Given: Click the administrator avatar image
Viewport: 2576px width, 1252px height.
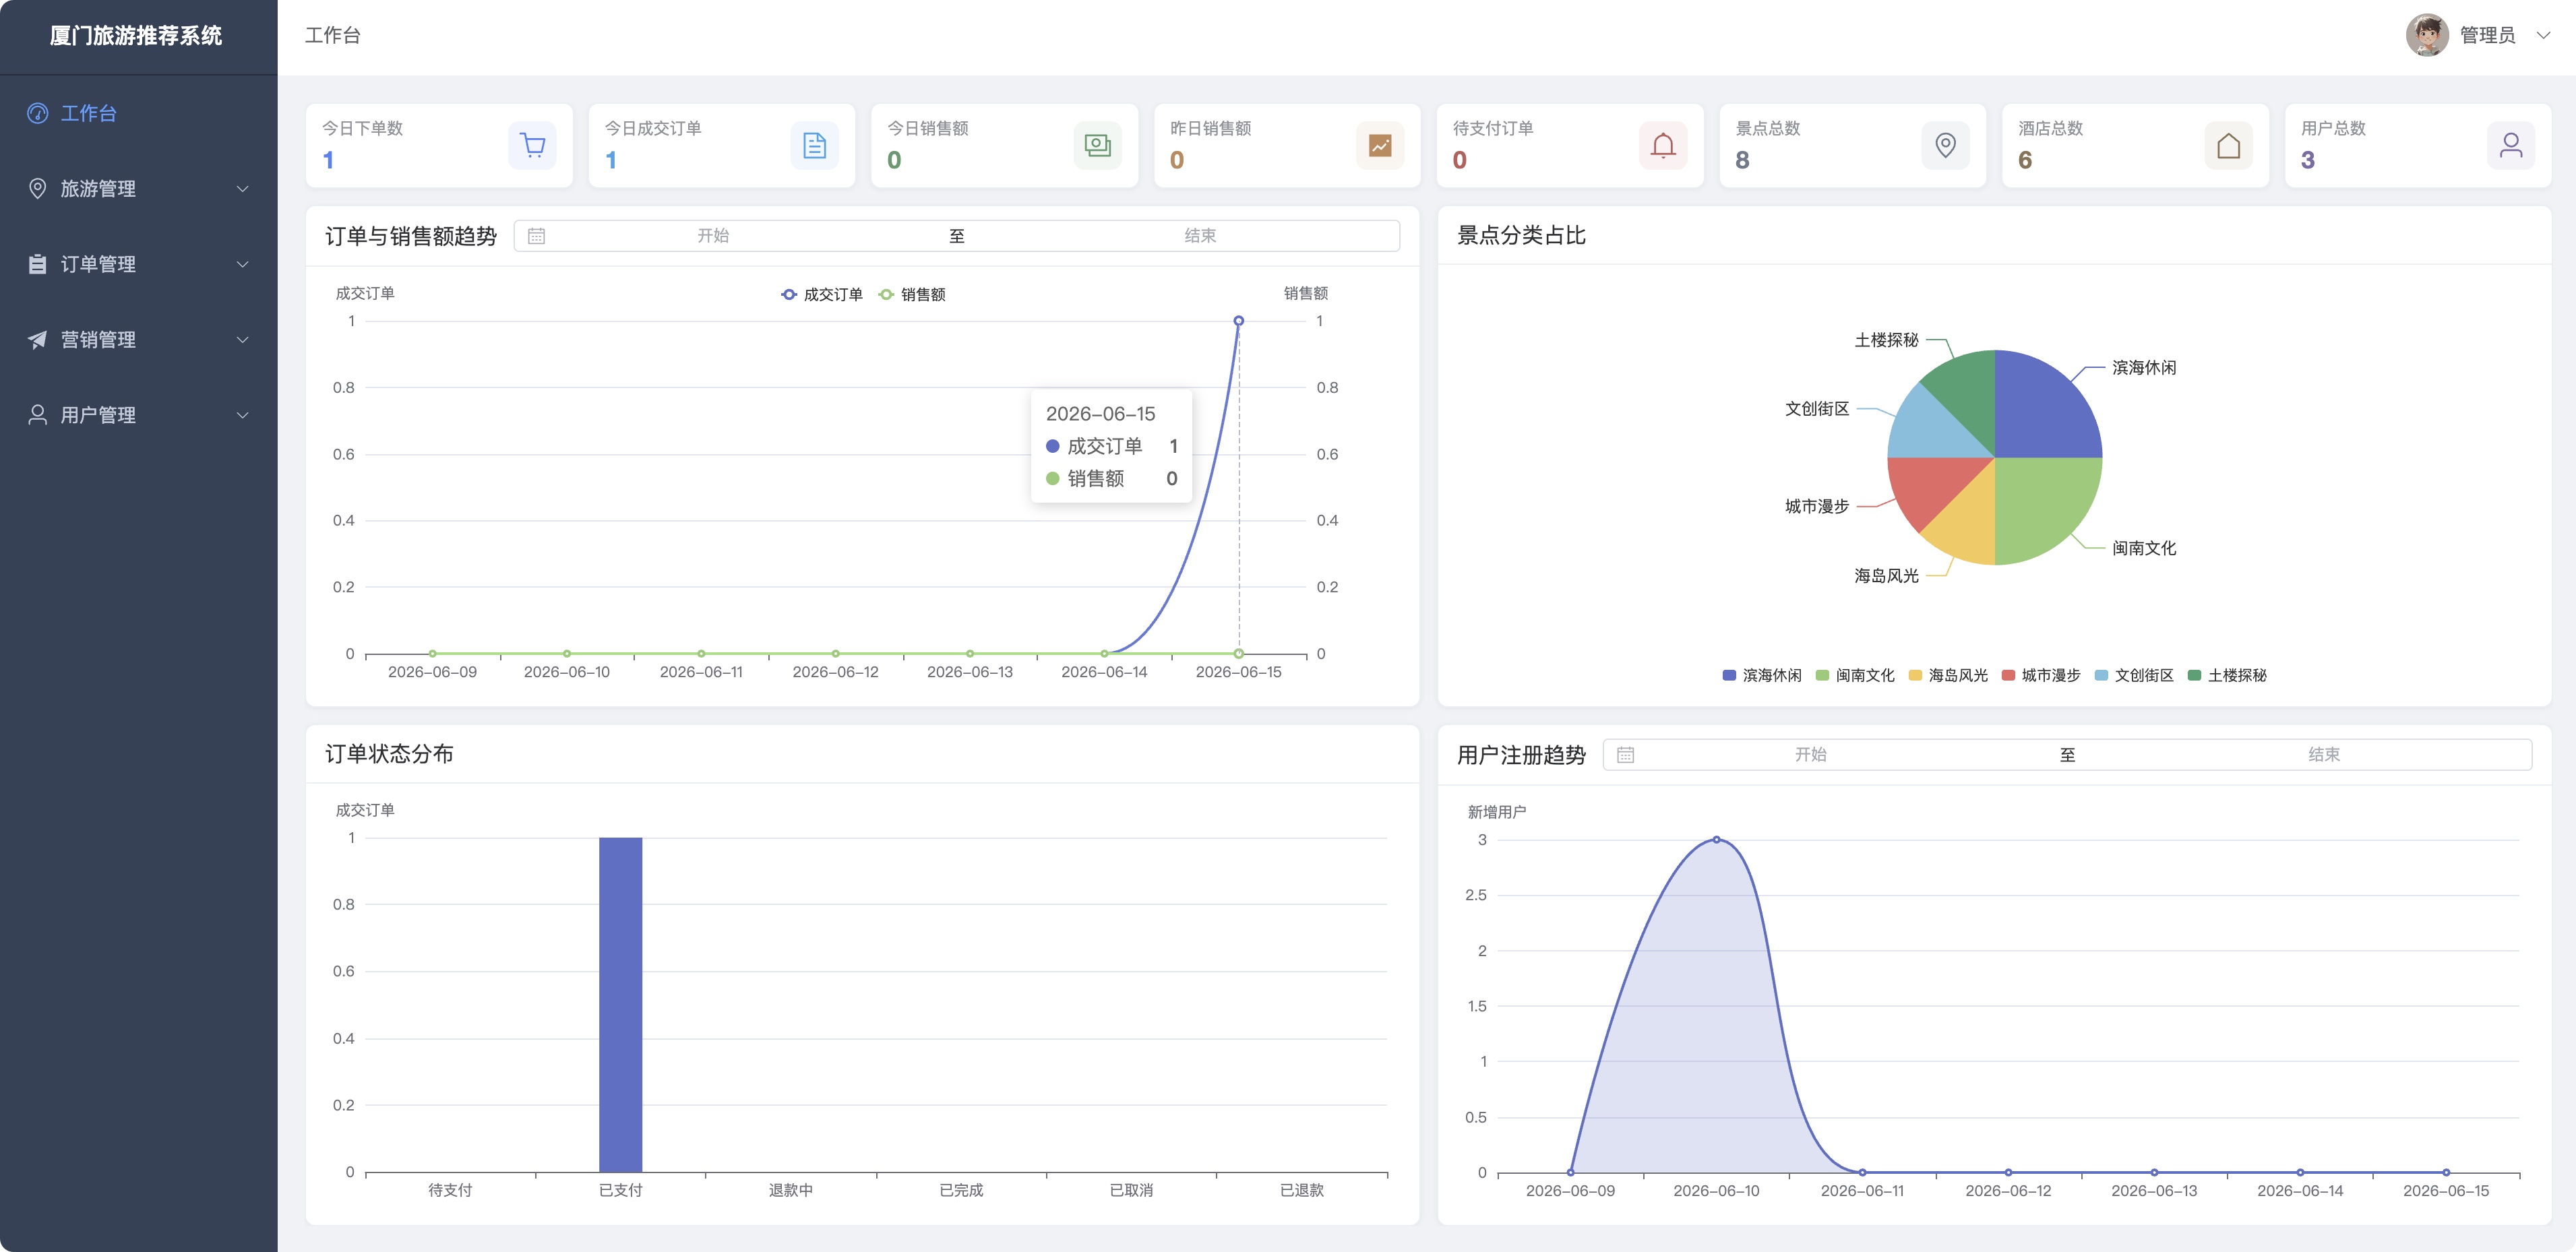Looking at the screenshot, I should [x=2427, y=35].
